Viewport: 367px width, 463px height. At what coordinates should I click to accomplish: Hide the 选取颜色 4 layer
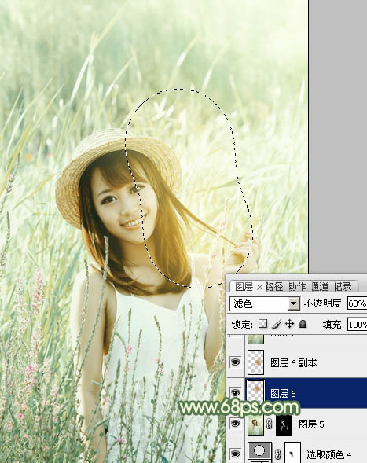click(235, 454)
